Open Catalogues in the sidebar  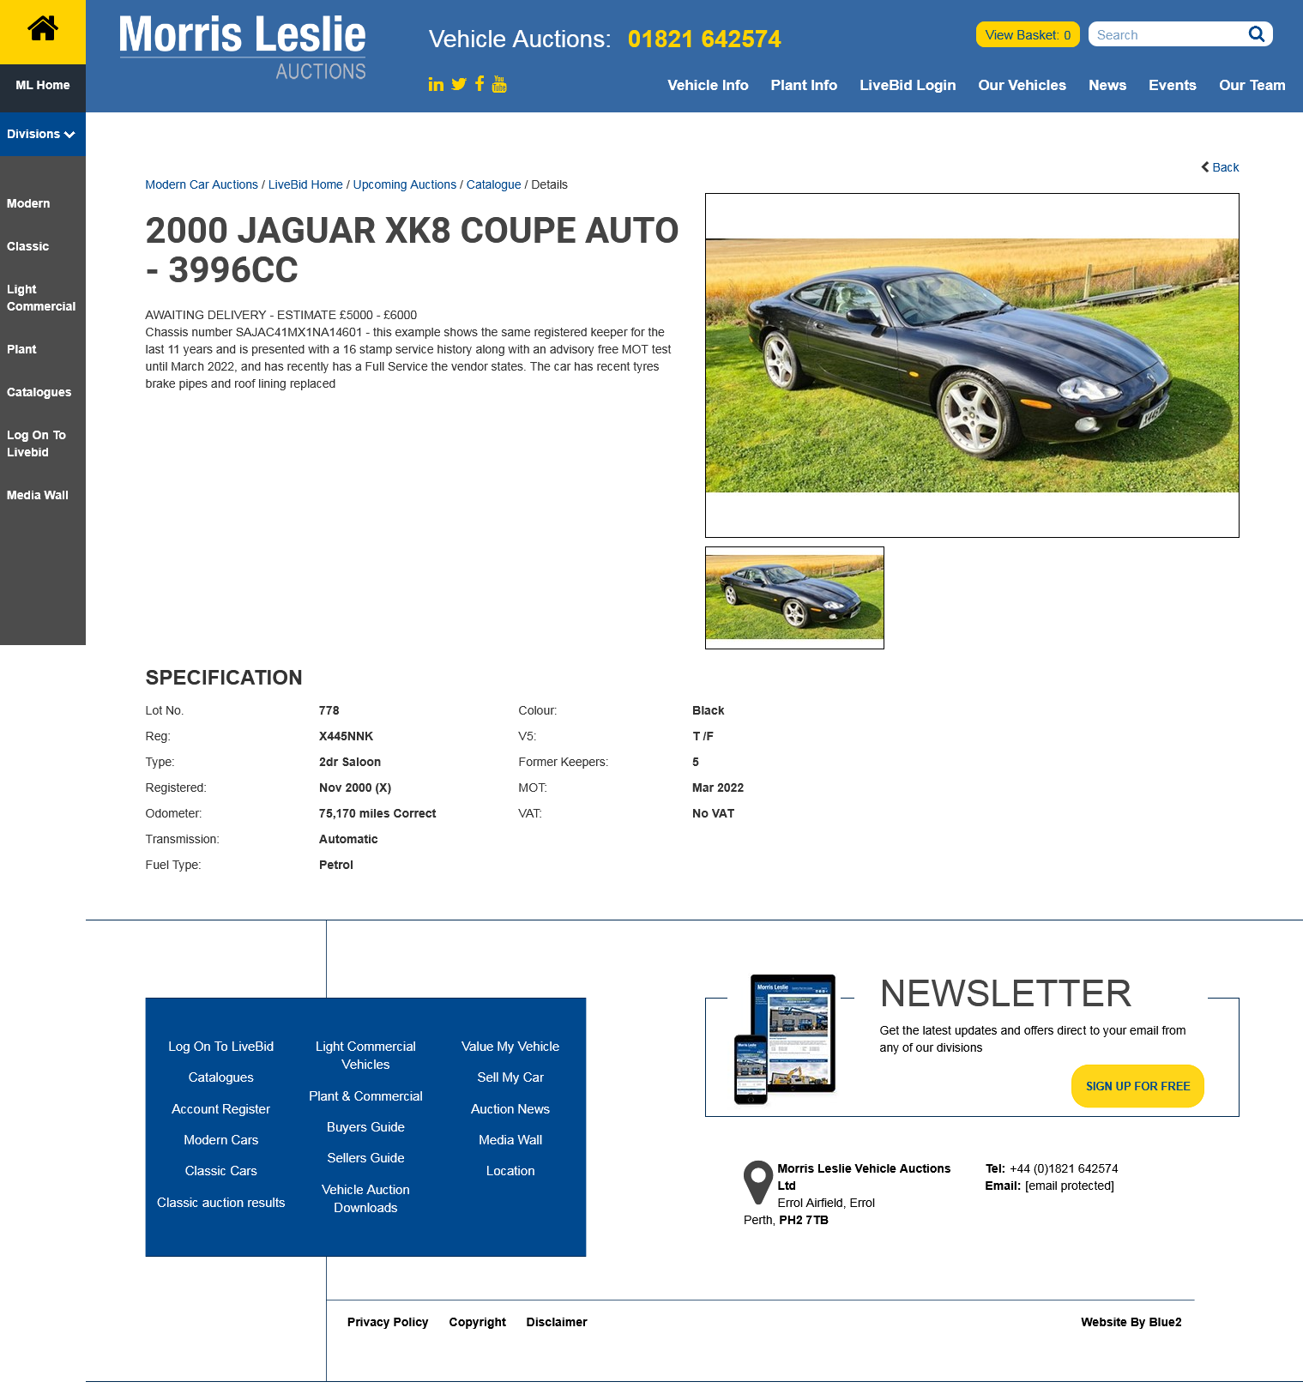pos(39,392)
